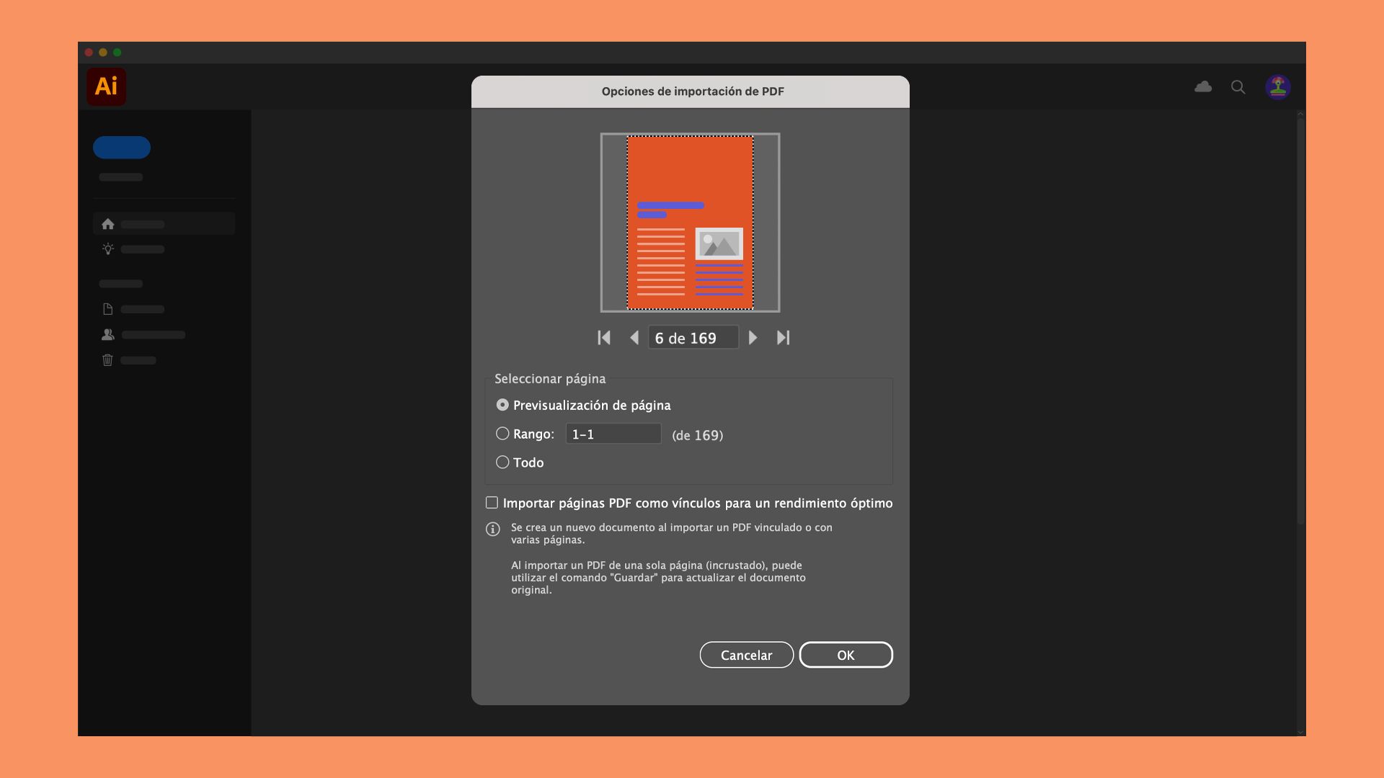The height and width of the screenshot is (778, 1384).
Task: Click the search icon in toolbar
Action: pyautogui.click(x=1238, y=86)
